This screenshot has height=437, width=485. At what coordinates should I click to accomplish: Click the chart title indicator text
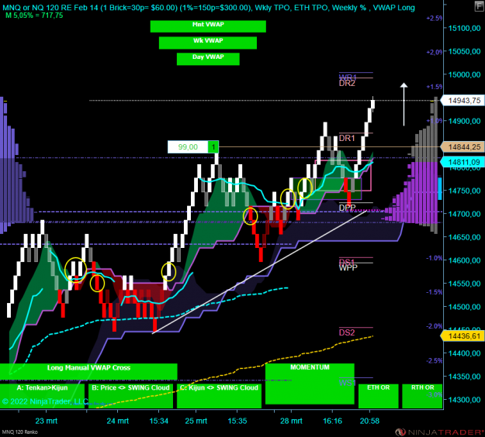click(x=209, y=8)
